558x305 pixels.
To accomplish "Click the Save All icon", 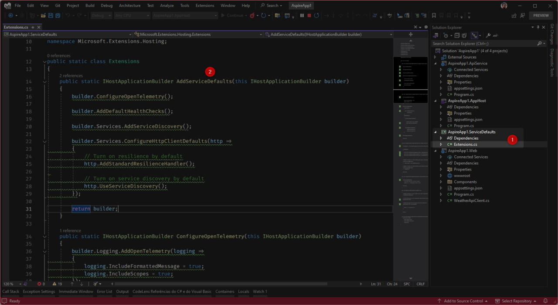I will (x=58, y=15).
